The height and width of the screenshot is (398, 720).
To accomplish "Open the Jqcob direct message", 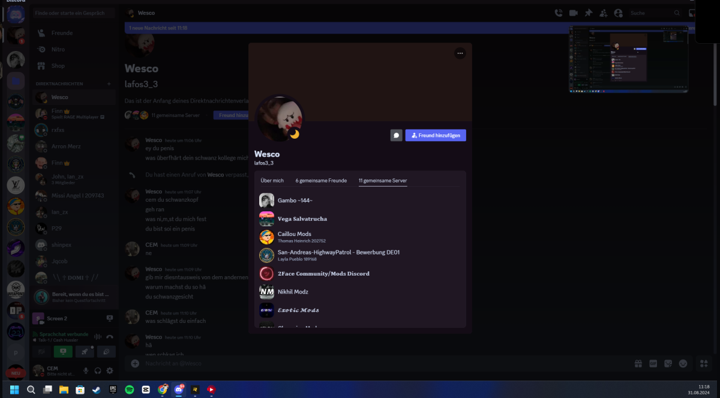I will (x=74, y=261).
